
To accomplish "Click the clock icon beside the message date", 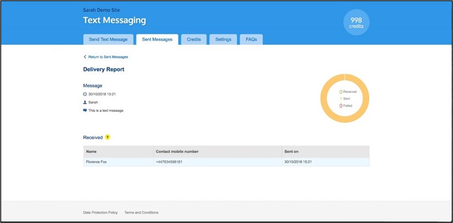I will click(85, 94).
